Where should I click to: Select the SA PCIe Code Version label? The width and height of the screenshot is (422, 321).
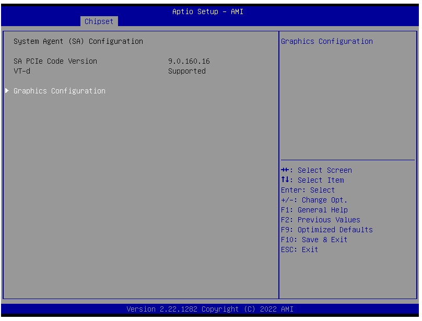pyautogui.click(x=55, y=61)
